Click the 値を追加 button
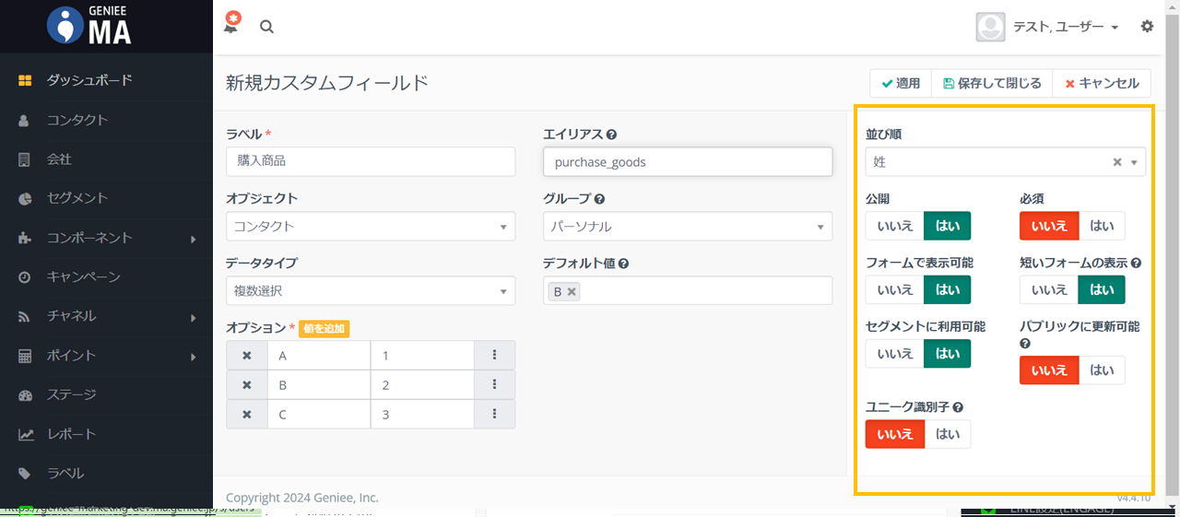1180x517 pixels. pyautogui.click(x=324, y=328)
